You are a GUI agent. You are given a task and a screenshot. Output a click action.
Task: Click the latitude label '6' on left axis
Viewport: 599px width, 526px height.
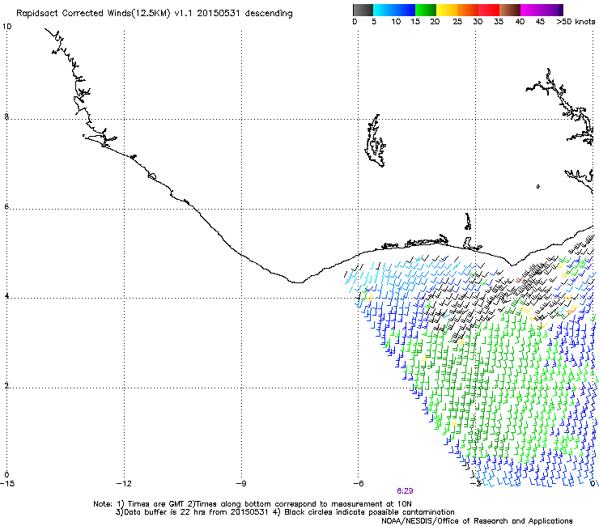coord(6,206)
